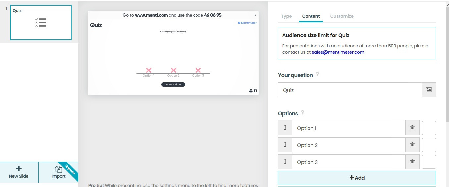Click the reorder arrow handle for Option 2
449x187 pixels.
pyautogui.click(x=285, y=145)
